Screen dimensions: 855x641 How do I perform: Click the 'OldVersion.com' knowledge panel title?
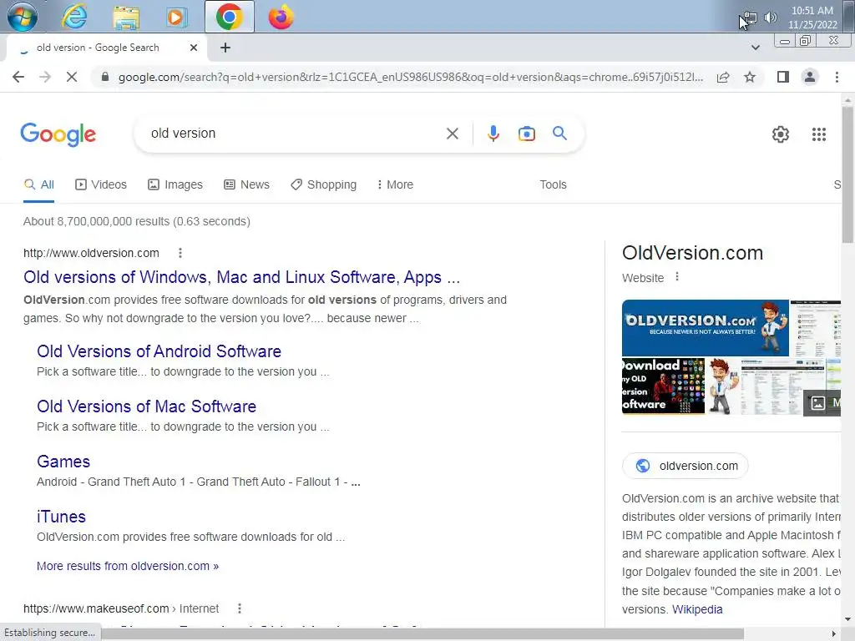[692, 253]
